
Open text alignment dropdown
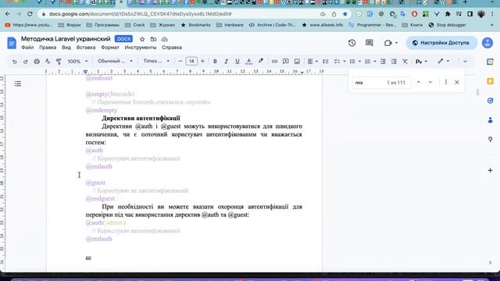312,61
